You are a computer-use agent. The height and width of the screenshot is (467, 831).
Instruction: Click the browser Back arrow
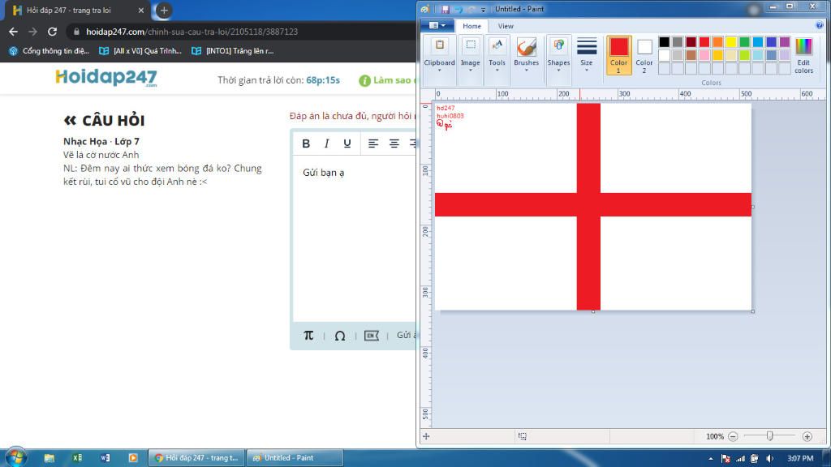pyautogui.click(x=13, y=32)
